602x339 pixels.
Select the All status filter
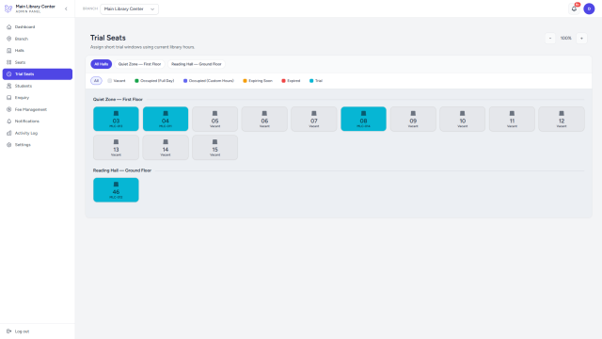[x=96, y=81]
